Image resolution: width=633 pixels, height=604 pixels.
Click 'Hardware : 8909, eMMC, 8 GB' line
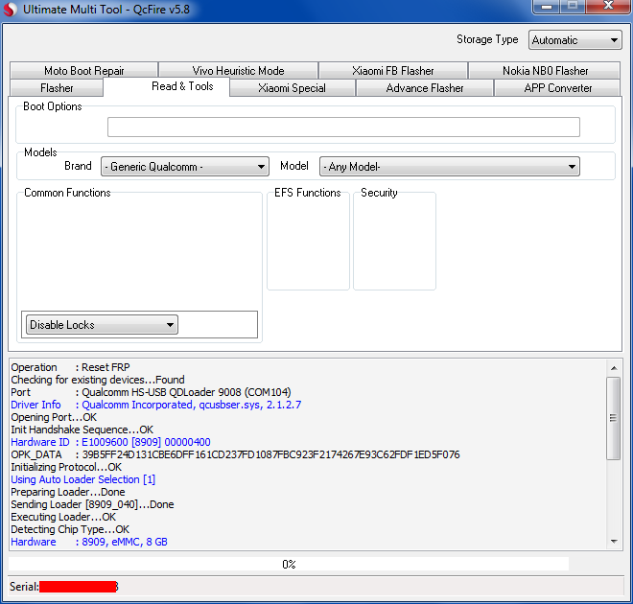(x=89, y=542)
